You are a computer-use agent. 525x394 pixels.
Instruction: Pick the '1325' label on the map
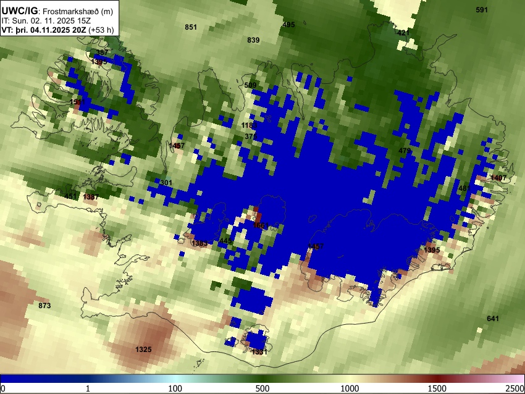[143, 350]
